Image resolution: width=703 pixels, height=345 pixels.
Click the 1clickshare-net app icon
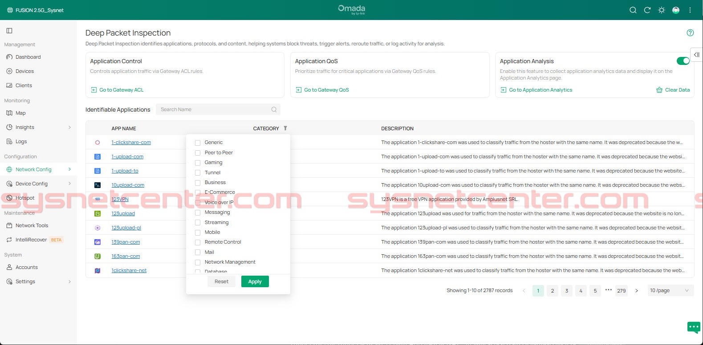[x=98, y=270]
